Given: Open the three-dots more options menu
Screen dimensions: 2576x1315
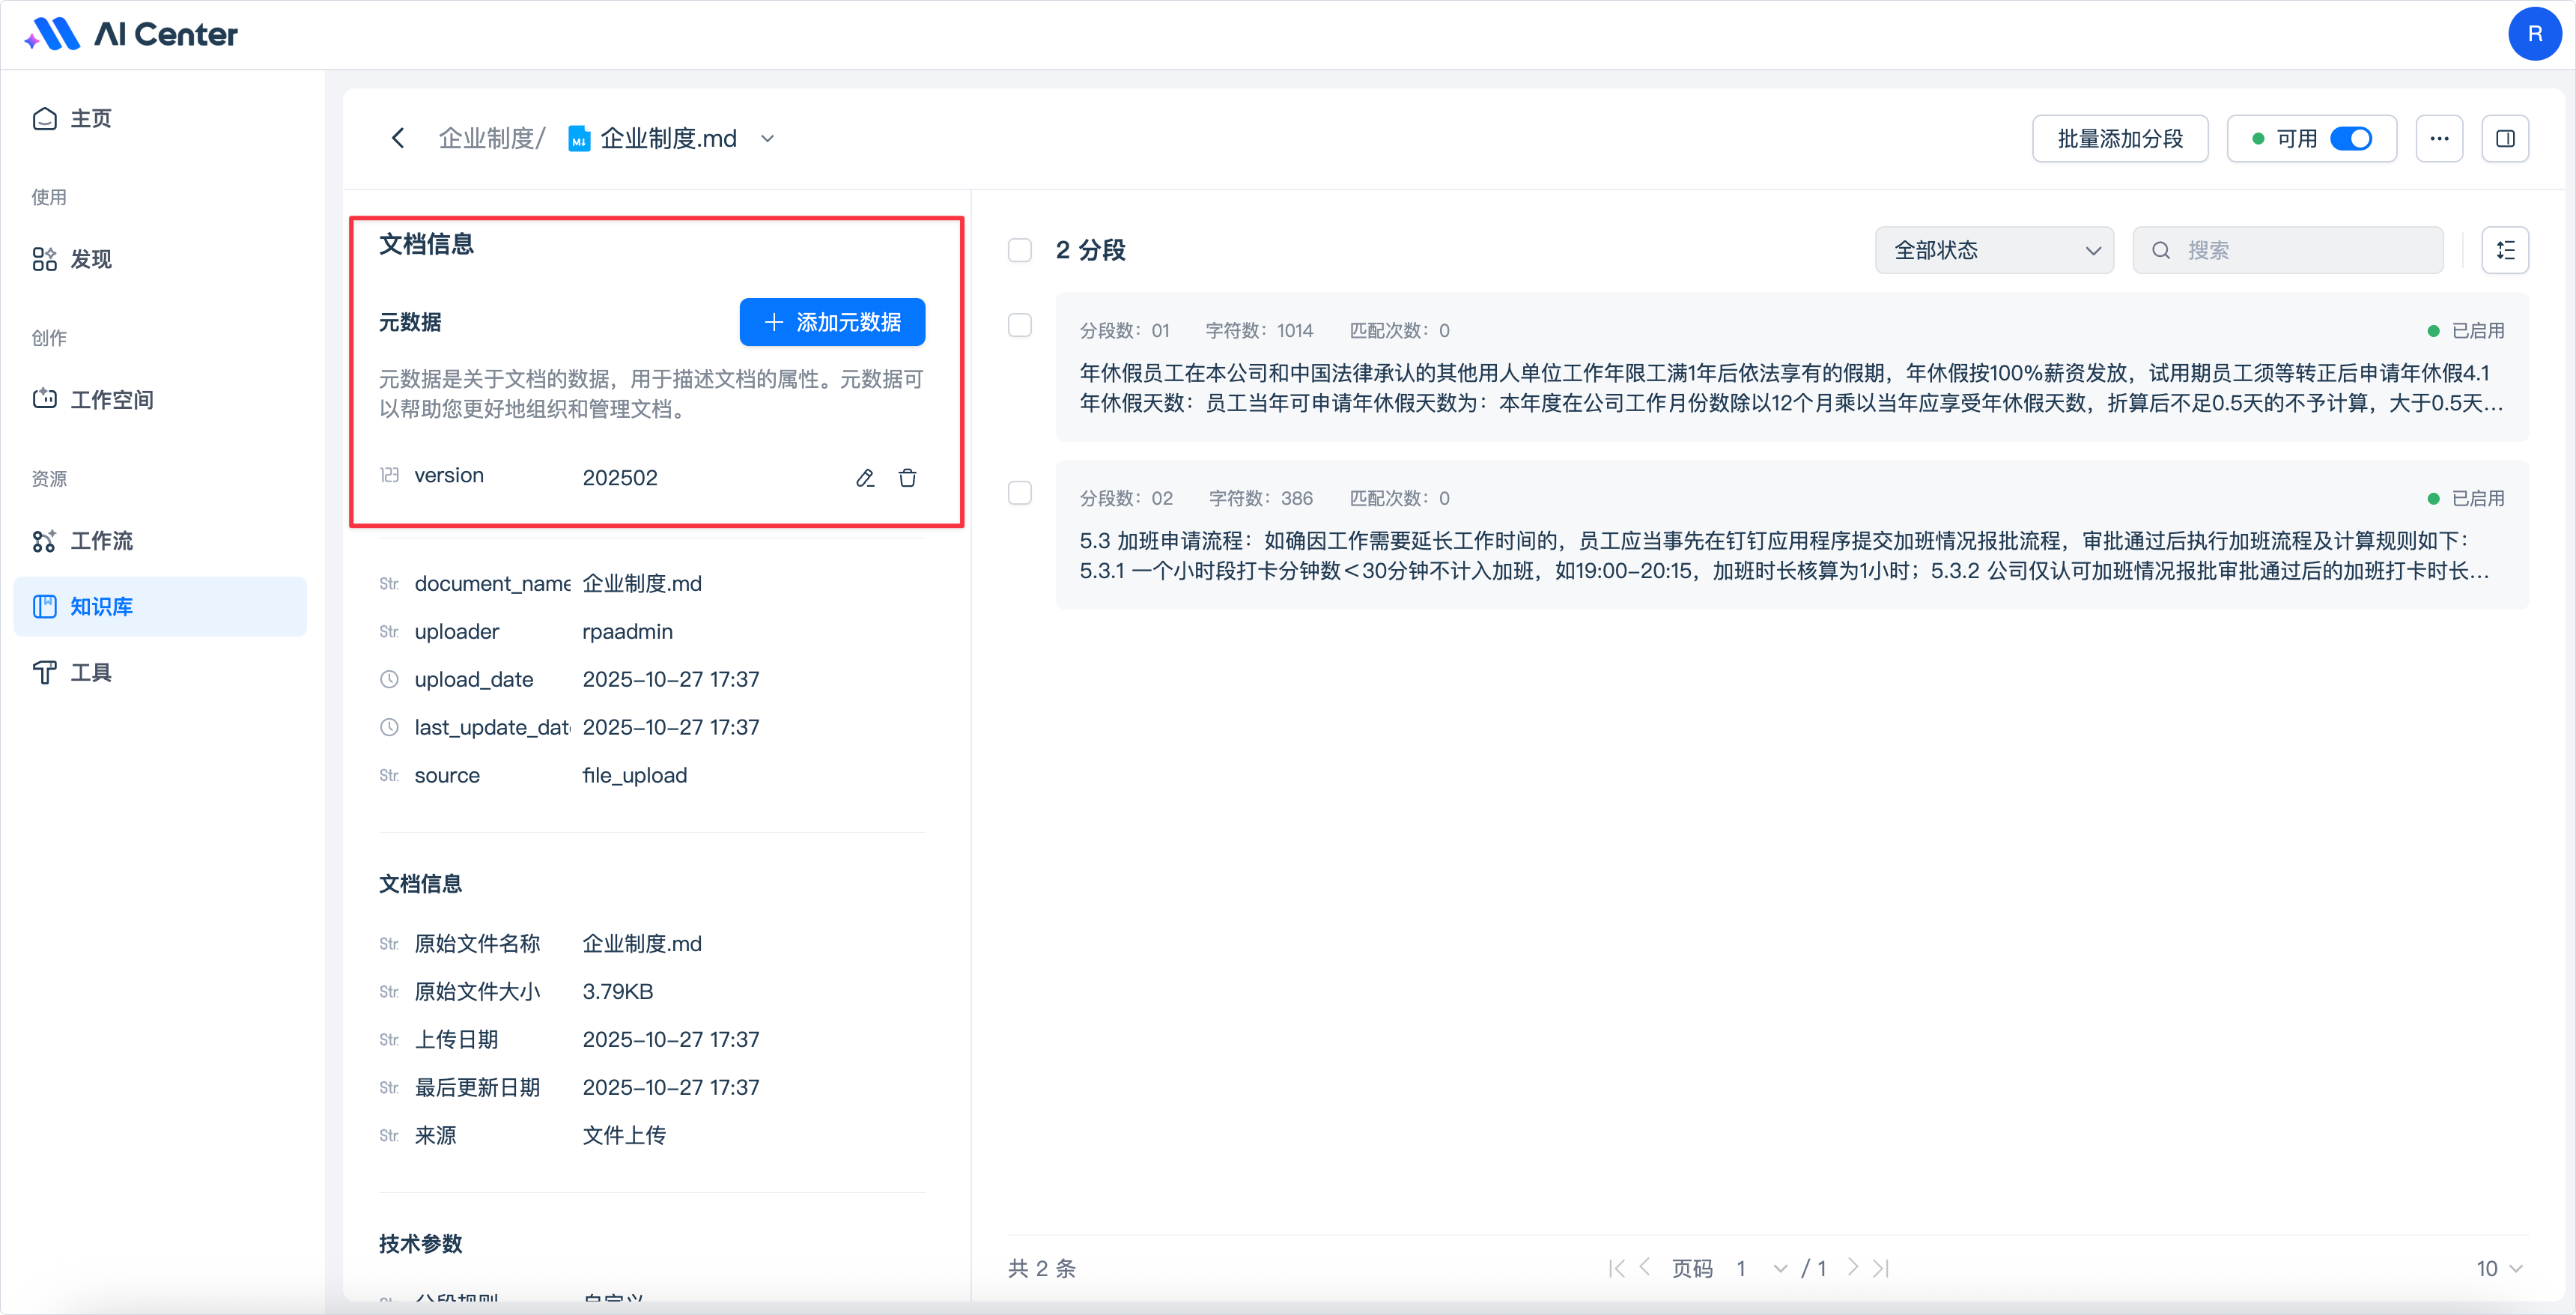Looking at the screenshot, I should click(2439, 138).
